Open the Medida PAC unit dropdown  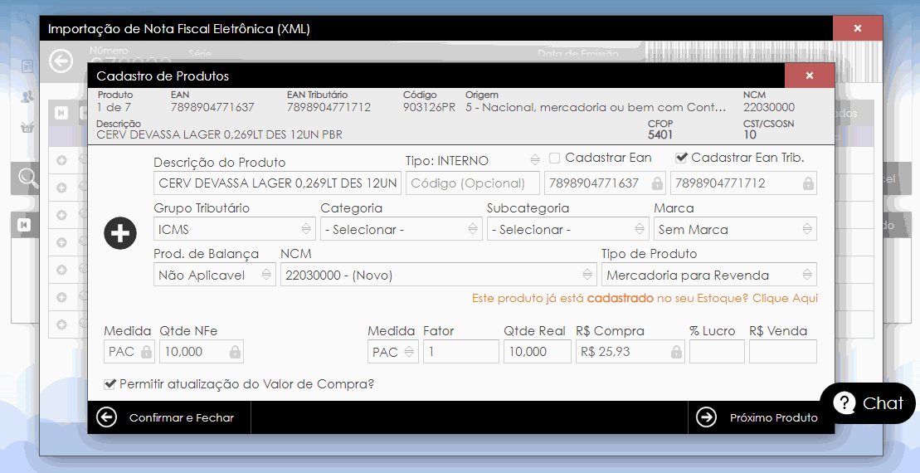[393, 352]
